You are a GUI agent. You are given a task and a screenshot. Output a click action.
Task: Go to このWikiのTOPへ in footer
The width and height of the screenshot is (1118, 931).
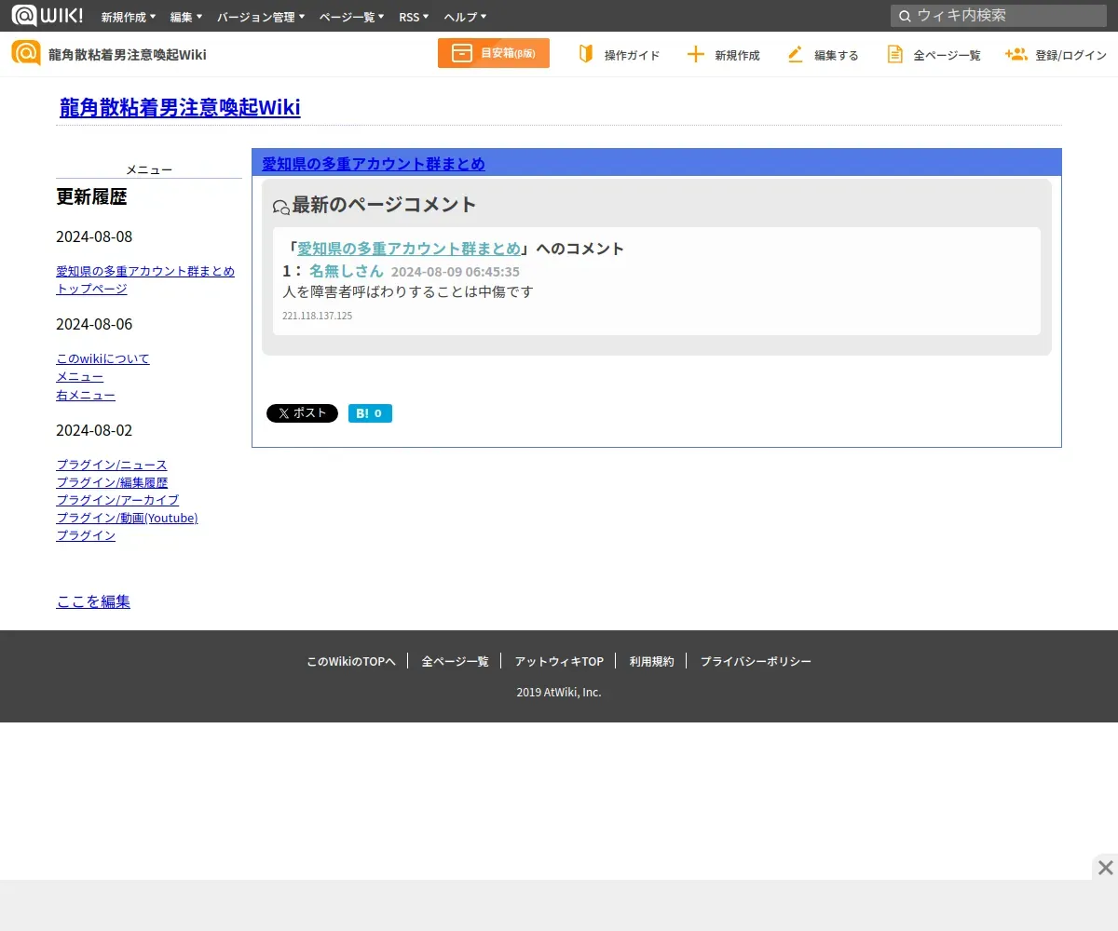pos(351,661)
